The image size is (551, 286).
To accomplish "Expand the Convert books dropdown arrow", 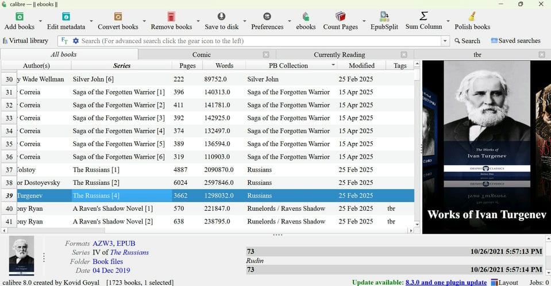I will coord(144,21).
